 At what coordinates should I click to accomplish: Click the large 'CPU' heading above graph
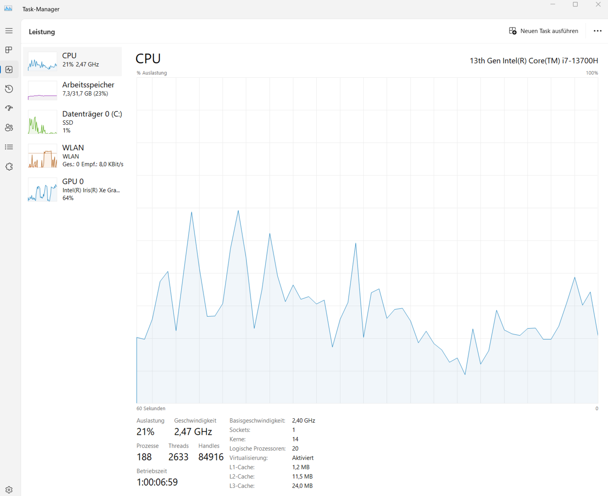(x=148, y=59)
